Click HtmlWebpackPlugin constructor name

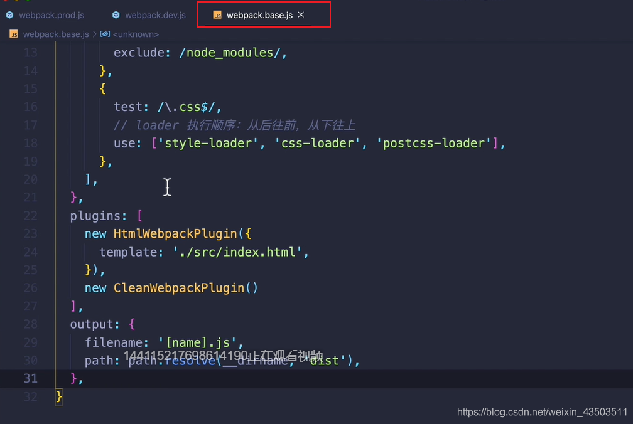coord(175,234)
